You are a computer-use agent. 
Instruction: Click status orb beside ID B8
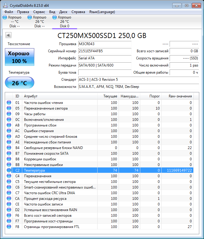click(9, 159)
